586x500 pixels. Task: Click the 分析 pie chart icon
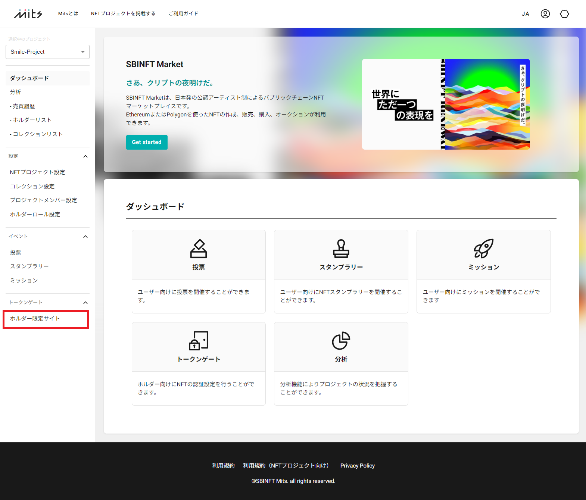(x=341, y=341)
